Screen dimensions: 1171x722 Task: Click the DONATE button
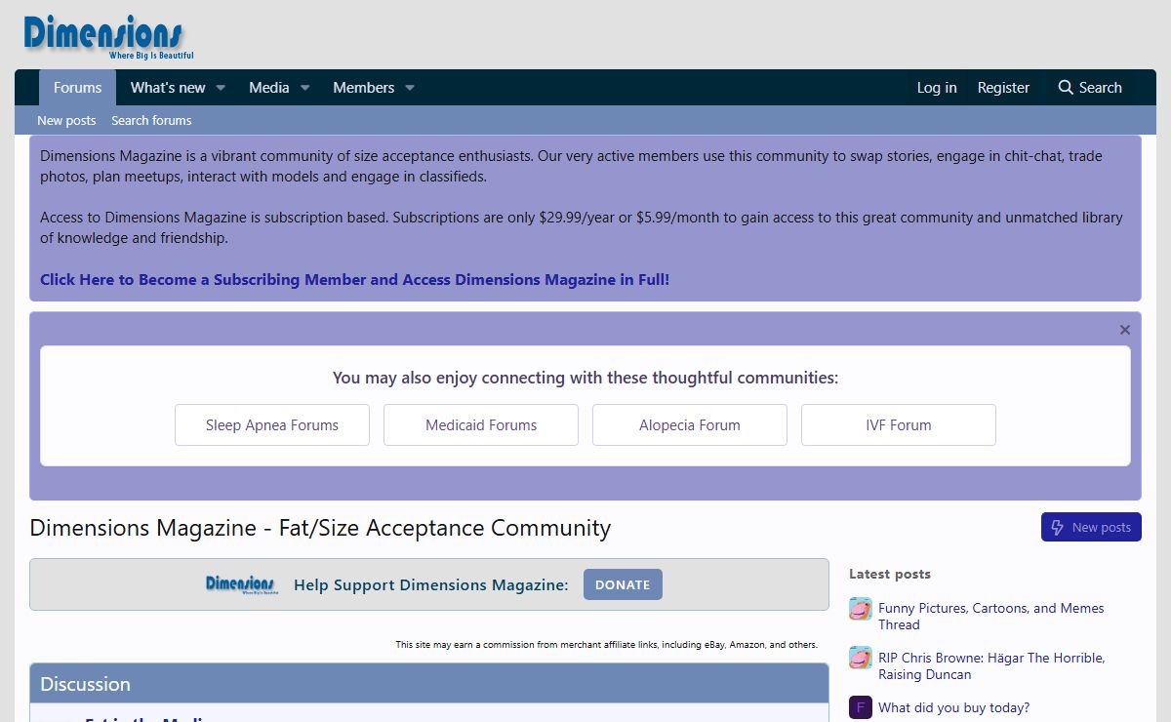623,584
